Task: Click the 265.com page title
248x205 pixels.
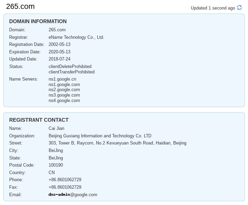Action: (20, 6)
